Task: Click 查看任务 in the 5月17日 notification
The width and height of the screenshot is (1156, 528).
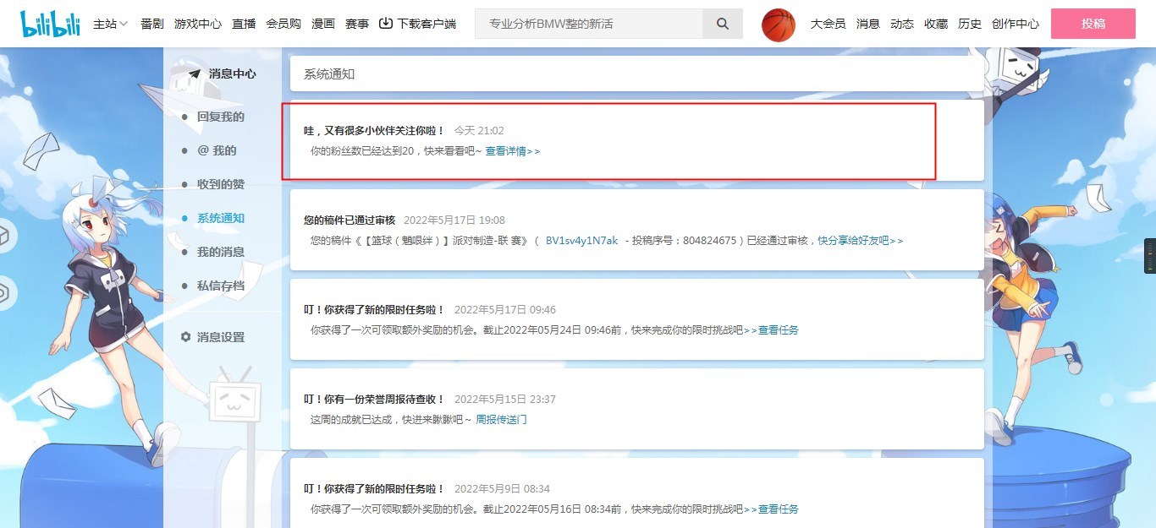Action: pos(779,330)
